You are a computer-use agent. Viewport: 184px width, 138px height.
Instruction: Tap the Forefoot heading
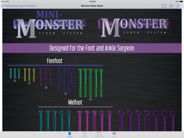point(55,61)
